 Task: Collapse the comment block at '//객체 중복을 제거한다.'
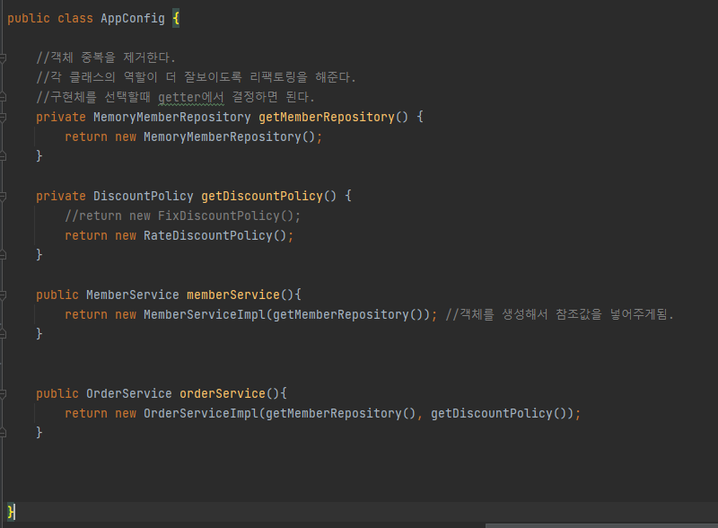[x=3, y=57]
